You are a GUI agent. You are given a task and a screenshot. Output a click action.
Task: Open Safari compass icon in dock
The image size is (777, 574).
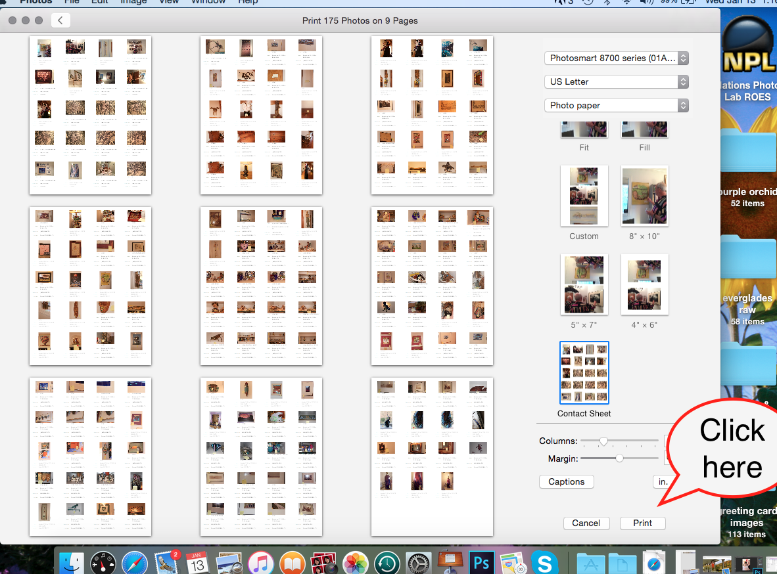coord(135,563)
